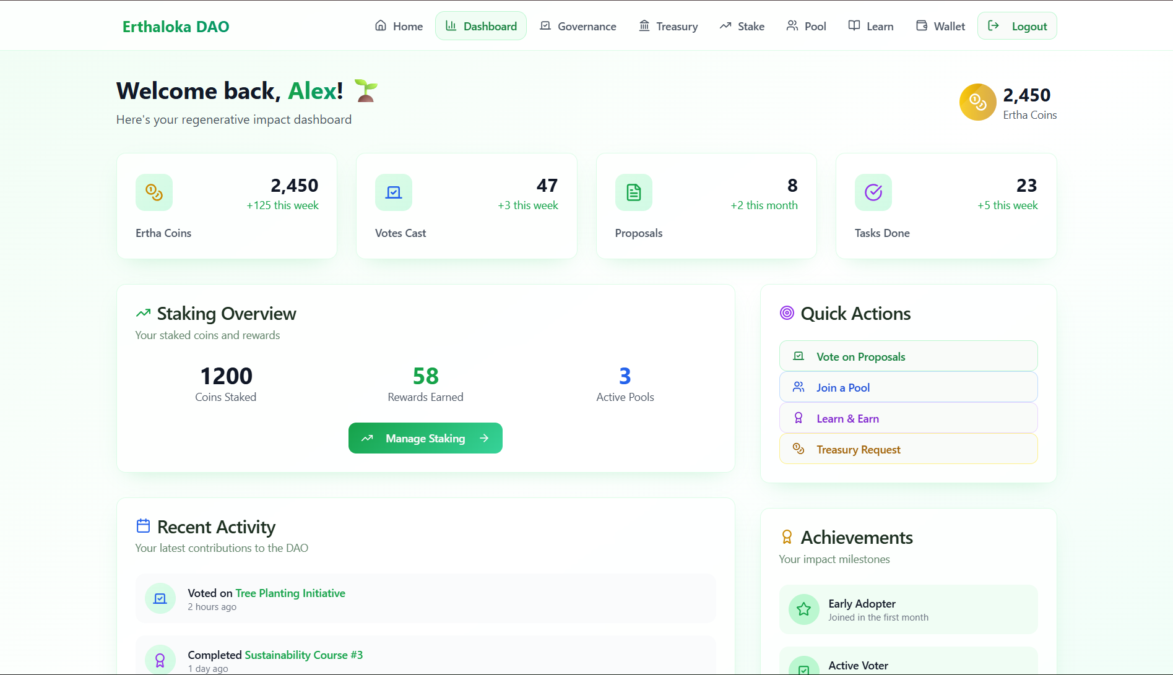
Task: Click the 1200 Coins Staked value
Action: coord(226,376)
